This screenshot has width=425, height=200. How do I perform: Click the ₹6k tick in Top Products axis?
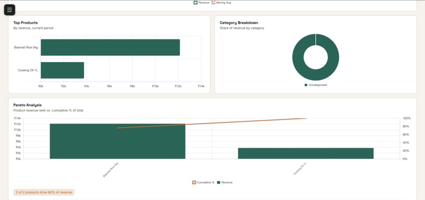[x=109, y=86]
